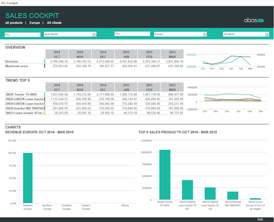Screen dimensions: 274x222
Task: Click the Western Europe revenue bar
Action: click(28, 178)
